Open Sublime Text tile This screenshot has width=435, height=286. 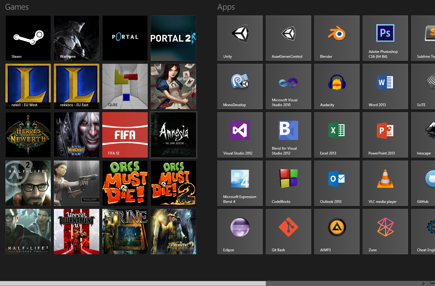tap(423, 38)
